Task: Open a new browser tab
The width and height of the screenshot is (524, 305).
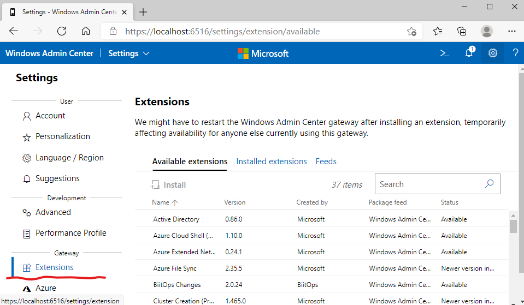Action: tap(143, 12)
